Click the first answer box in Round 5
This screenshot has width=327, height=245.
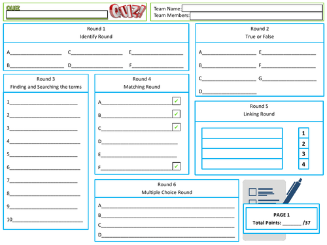[242, 133]
